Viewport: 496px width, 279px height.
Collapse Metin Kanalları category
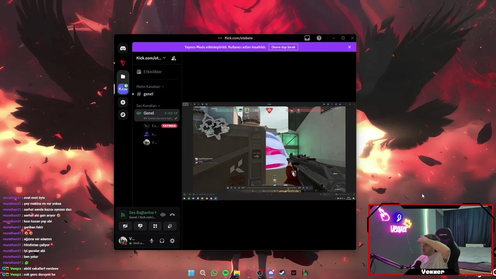click(150, 86)
